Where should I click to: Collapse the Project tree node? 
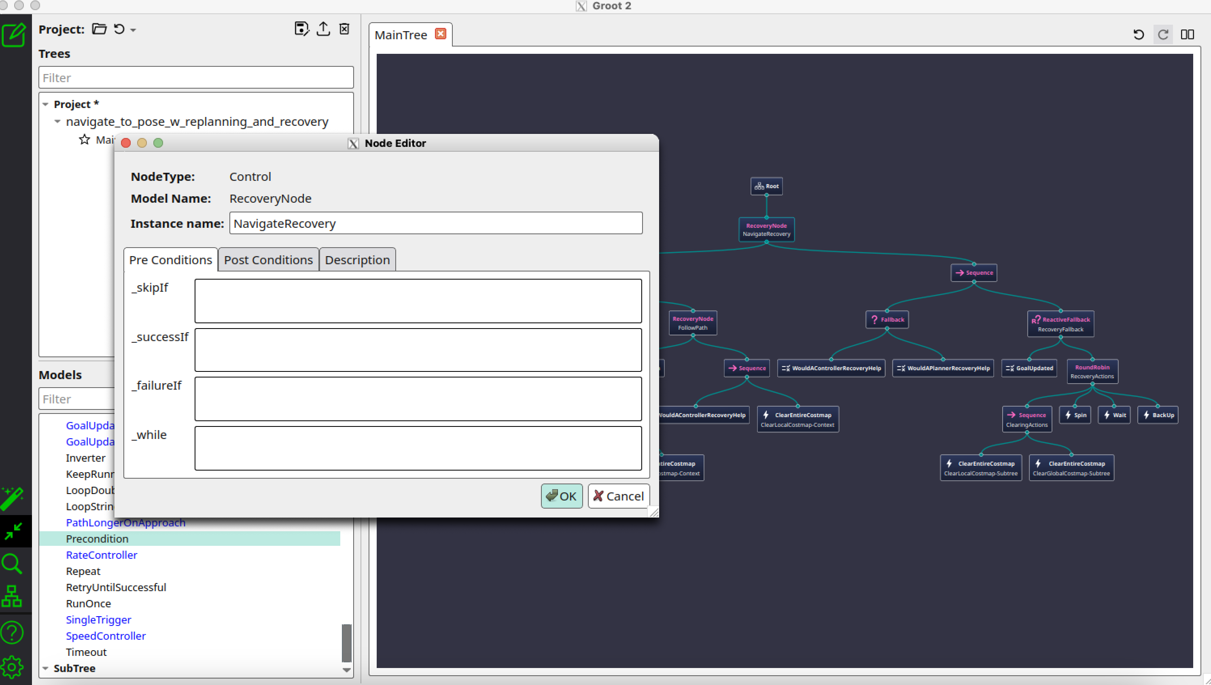click(46, 104)
